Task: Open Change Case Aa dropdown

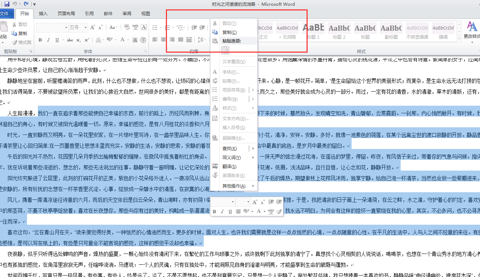Action: tap(113, 27)
